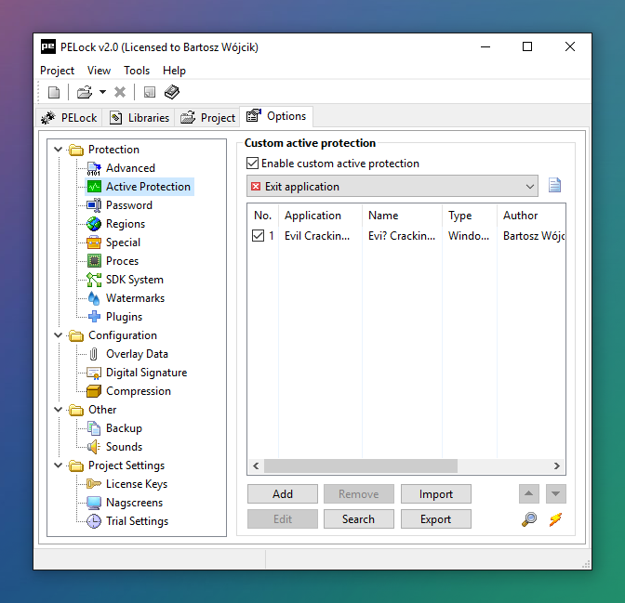This screenshot has height=603, width=625.
Task: Click the lightning bolt icon
Action: point(555,519)
